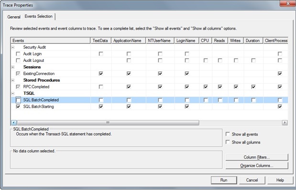Click the horizontal scrollbar right arrow
The width and height of the screenshot is (296, 190).
click(x=285, y=123)
